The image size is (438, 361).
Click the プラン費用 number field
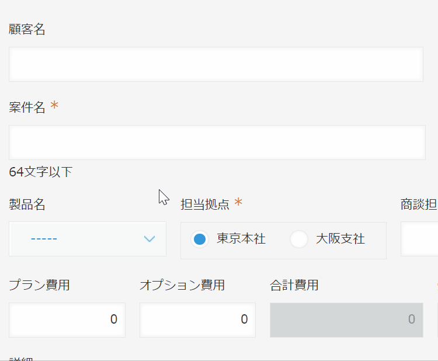point(67,320)
